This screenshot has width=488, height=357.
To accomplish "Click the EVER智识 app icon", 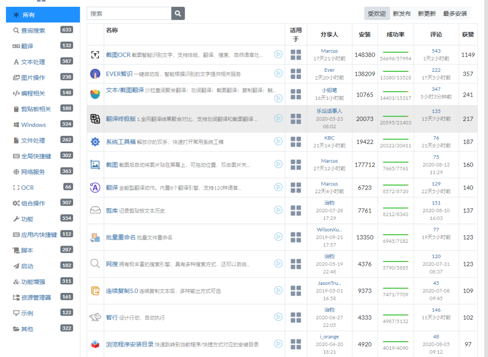I will (95, 74).
